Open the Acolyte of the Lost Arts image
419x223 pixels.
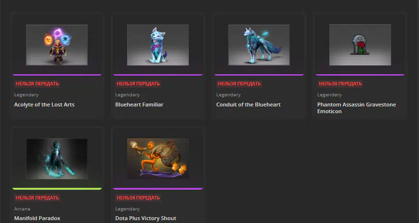57,45
